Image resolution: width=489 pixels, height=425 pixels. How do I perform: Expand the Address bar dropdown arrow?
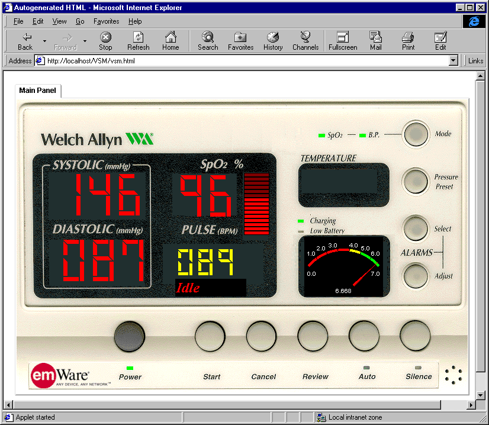click(453, 60)
